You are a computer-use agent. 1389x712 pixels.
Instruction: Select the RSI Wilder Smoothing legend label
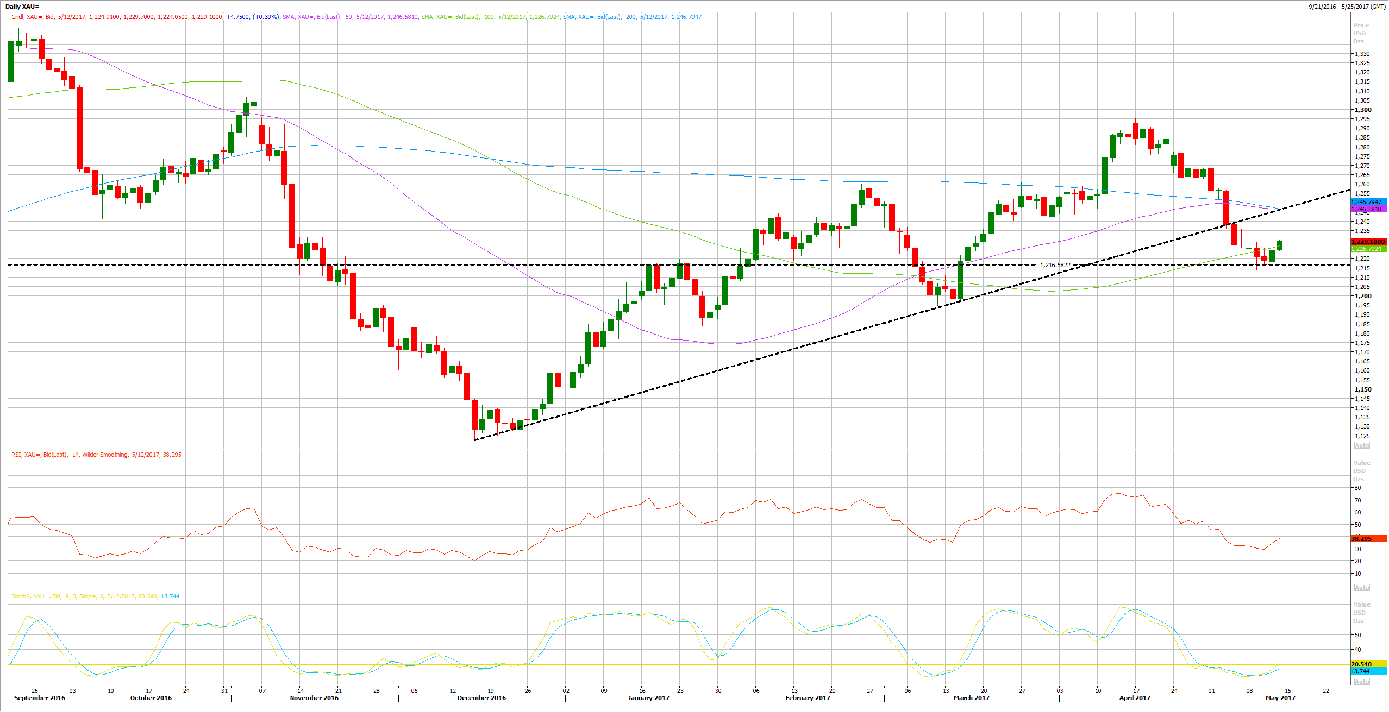point(96,455)
